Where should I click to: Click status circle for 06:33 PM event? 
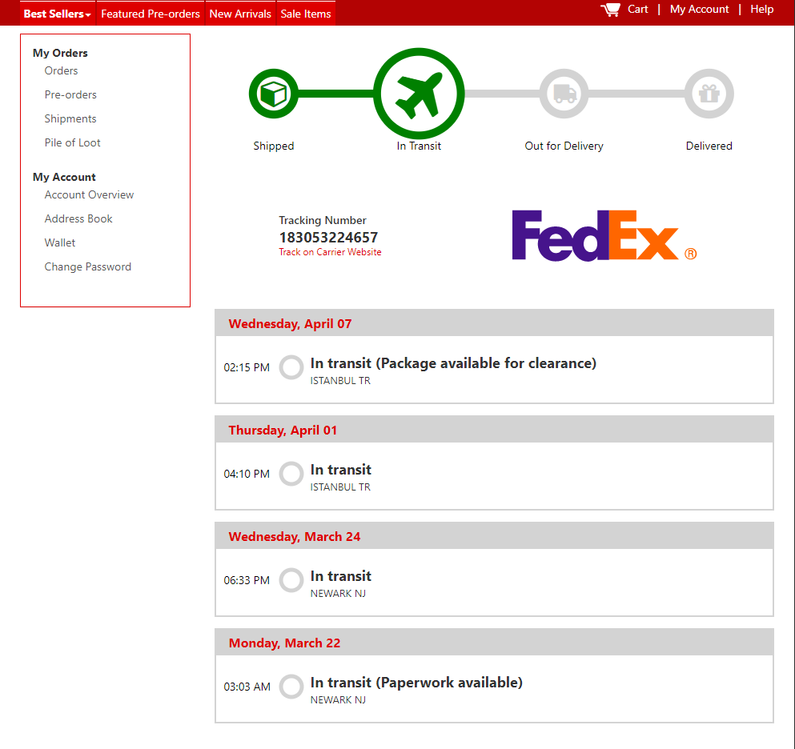(291, 580)
